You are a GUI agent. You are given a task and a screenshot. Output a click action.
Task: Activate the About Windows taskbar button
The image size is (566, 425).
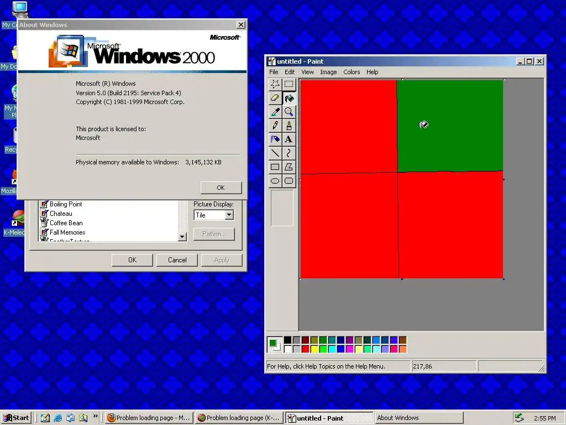[418, 418]
